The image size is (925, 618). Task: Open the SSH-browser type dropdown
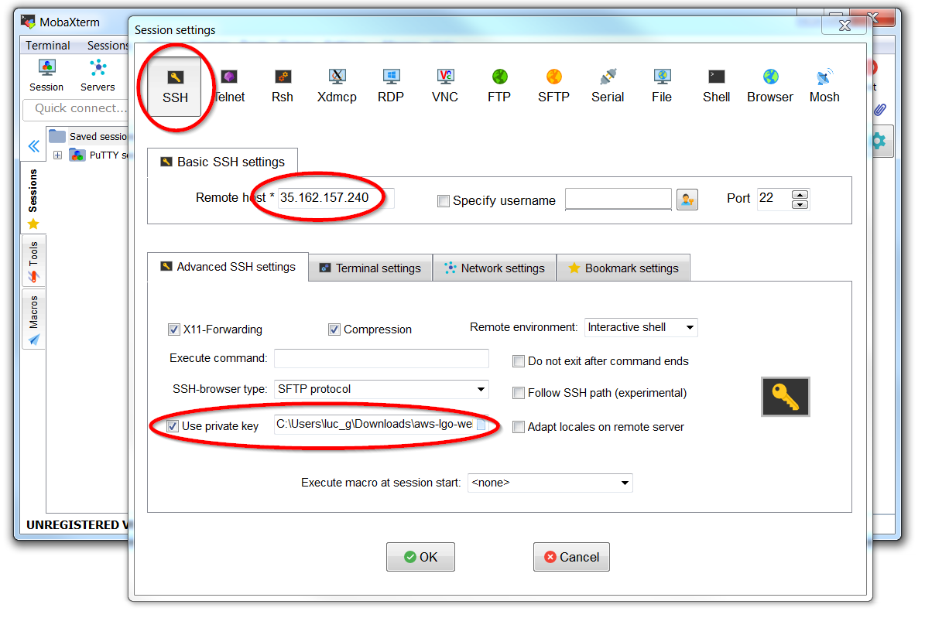(480, 389)
